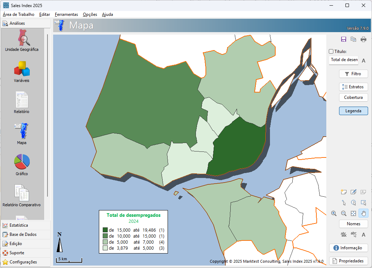The height and width of the screenshot is (268, 372).
Task: Copy the map using the copy icon
Action: (353, 40)
